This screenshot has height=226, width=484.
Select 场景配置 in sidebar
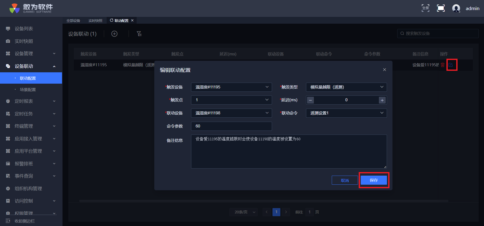[28, 90]
